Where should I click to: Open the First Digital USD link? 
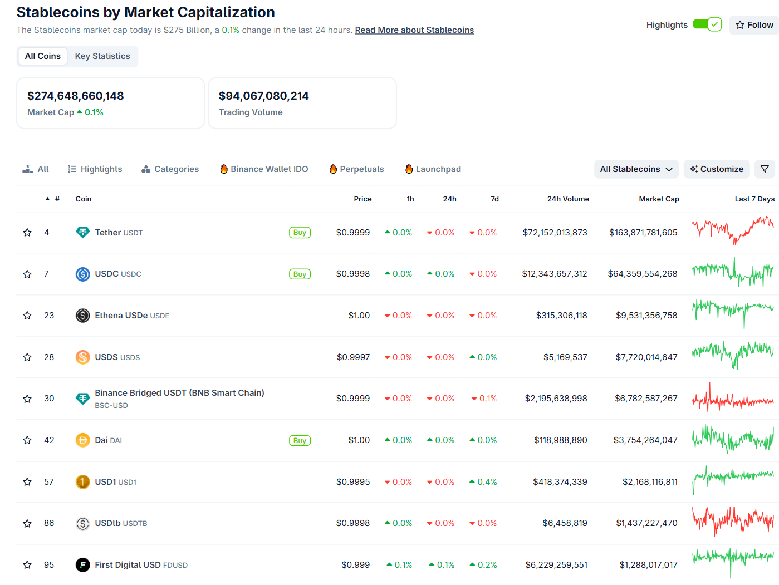point(141,565)
